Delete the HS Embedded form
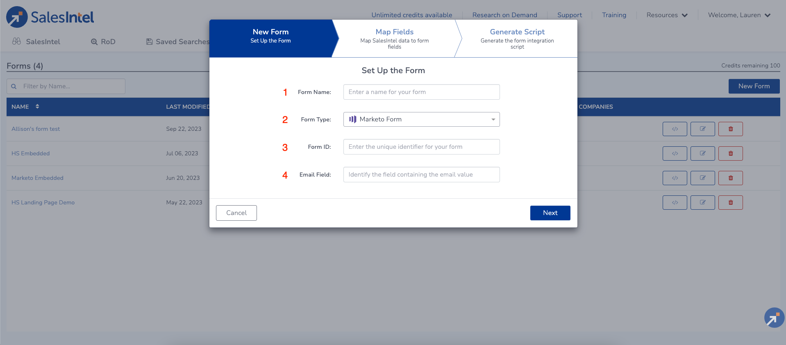Screen dimensions: 786x345 [730, 153]
